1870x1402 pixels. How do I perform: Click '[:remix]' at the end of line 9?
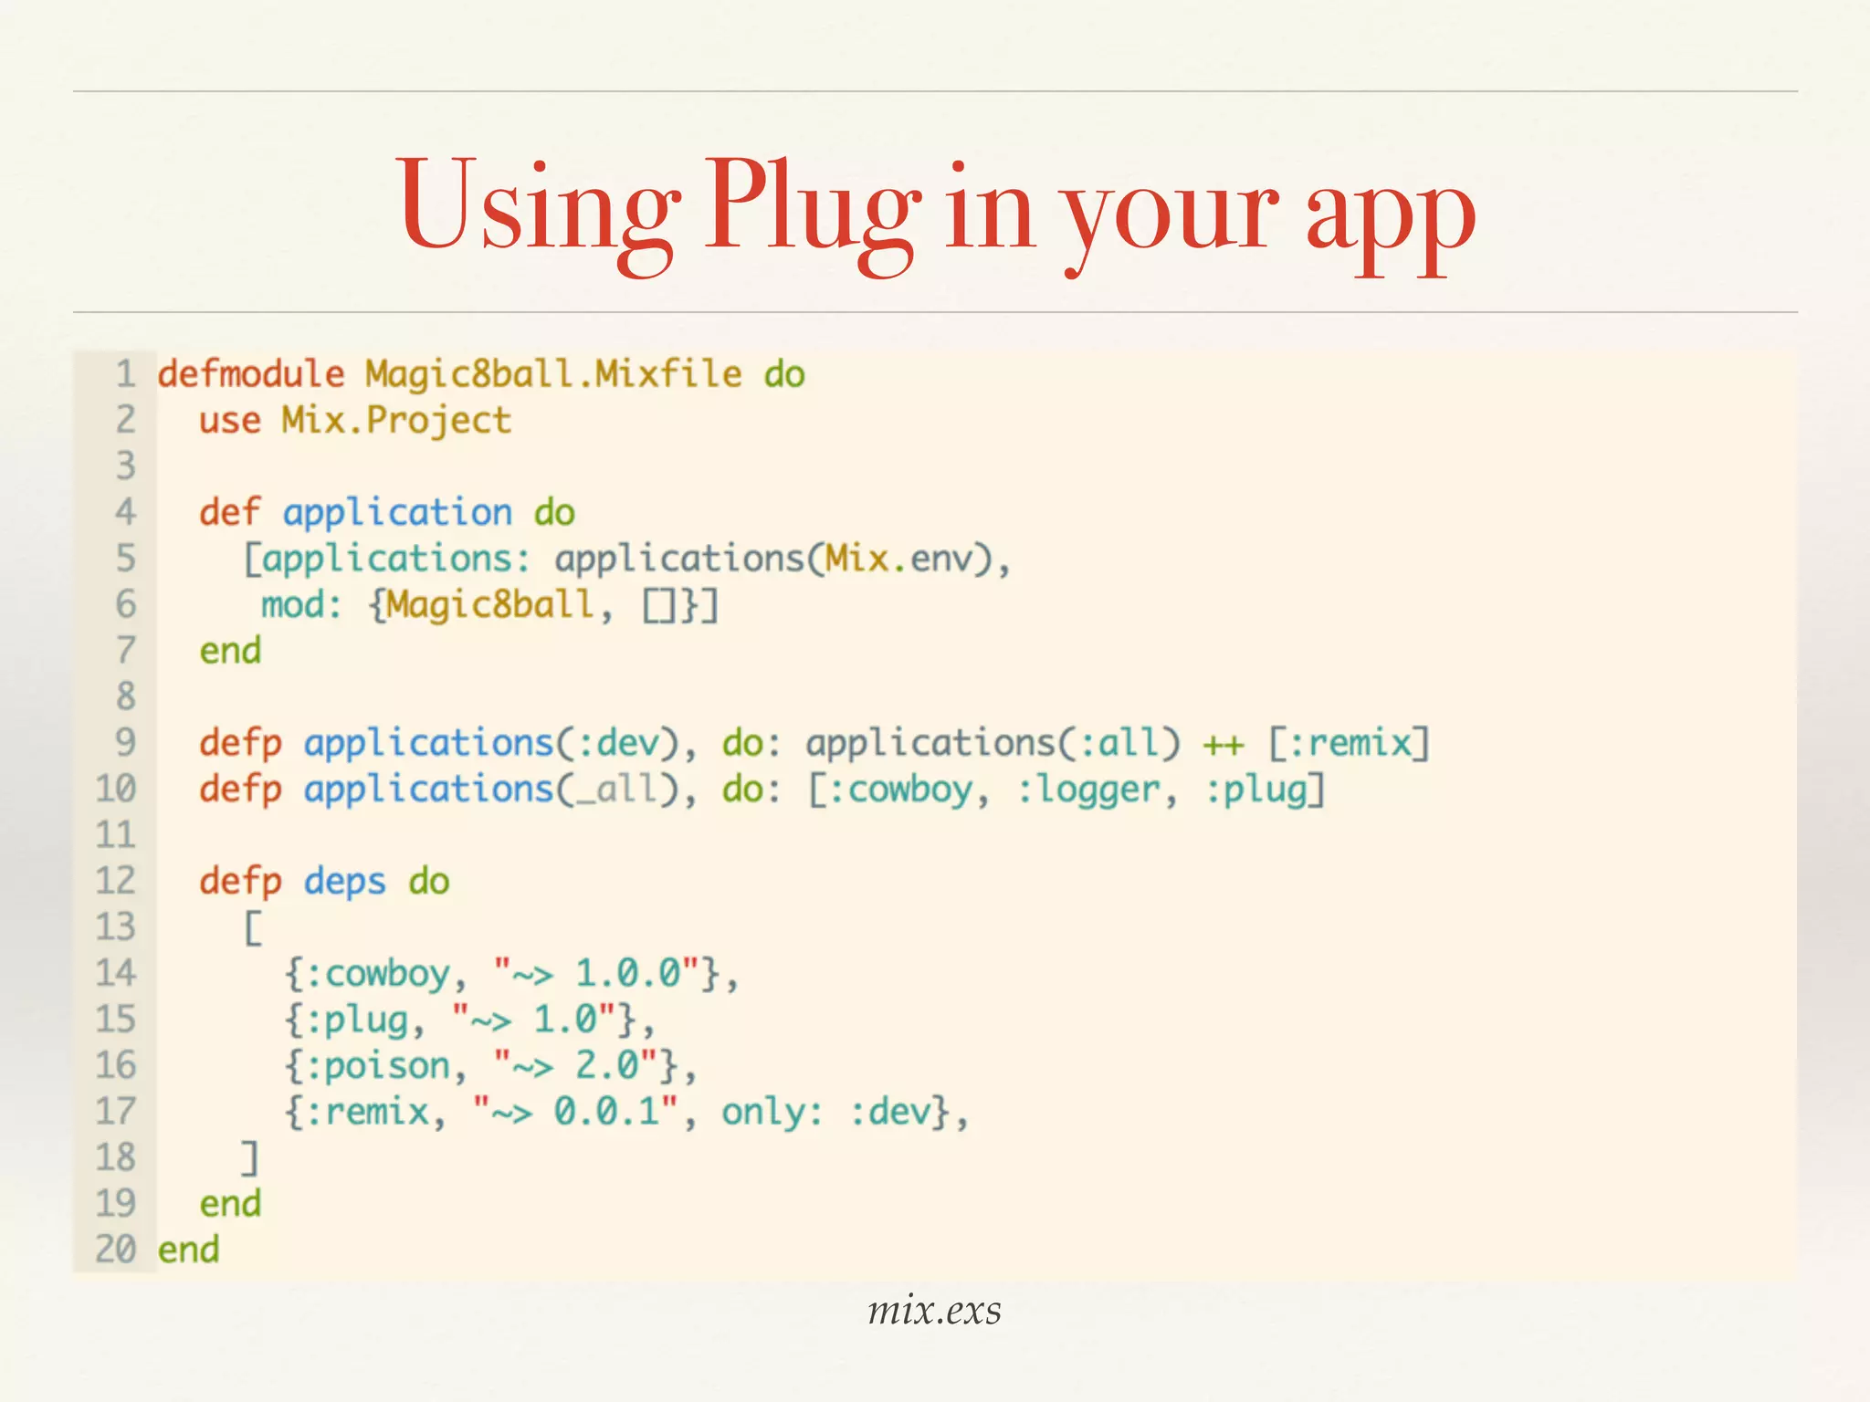pos(1349,743)
